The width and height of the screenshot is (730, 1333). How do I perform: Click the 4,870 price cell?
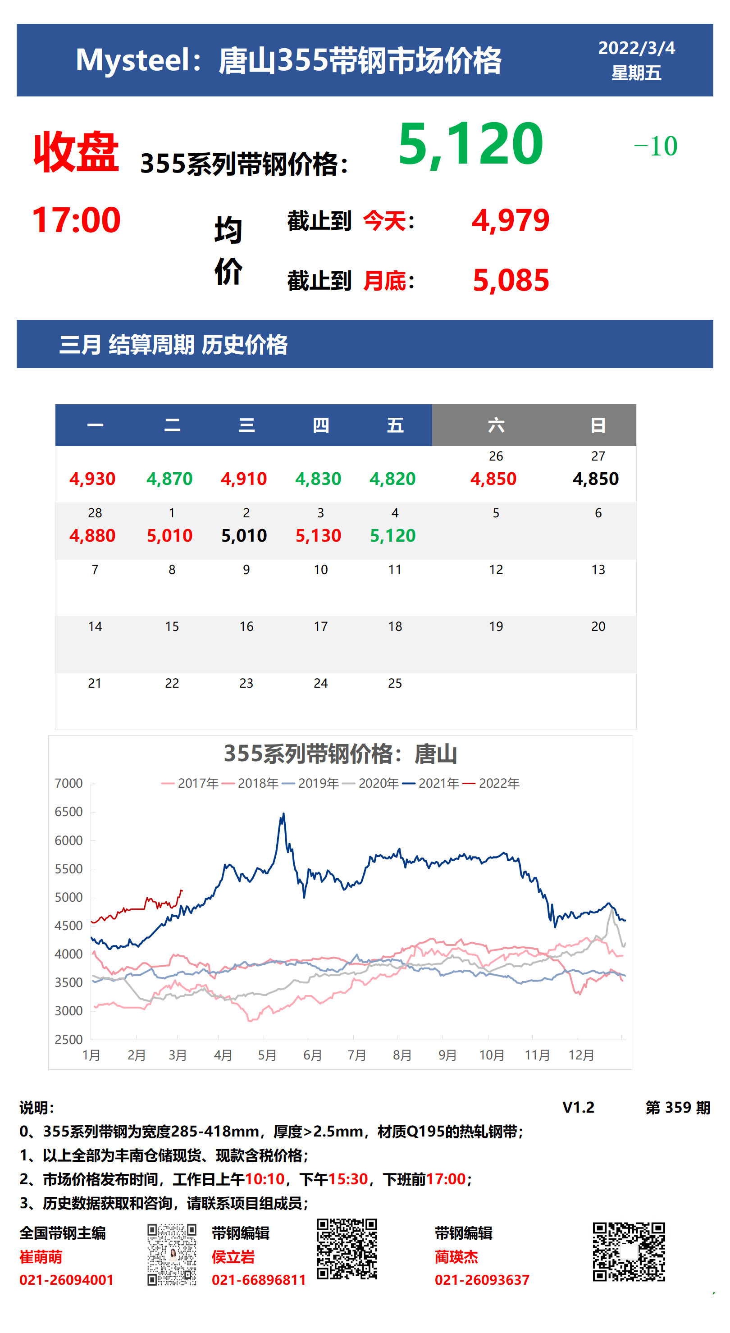(x=170, y=479)
